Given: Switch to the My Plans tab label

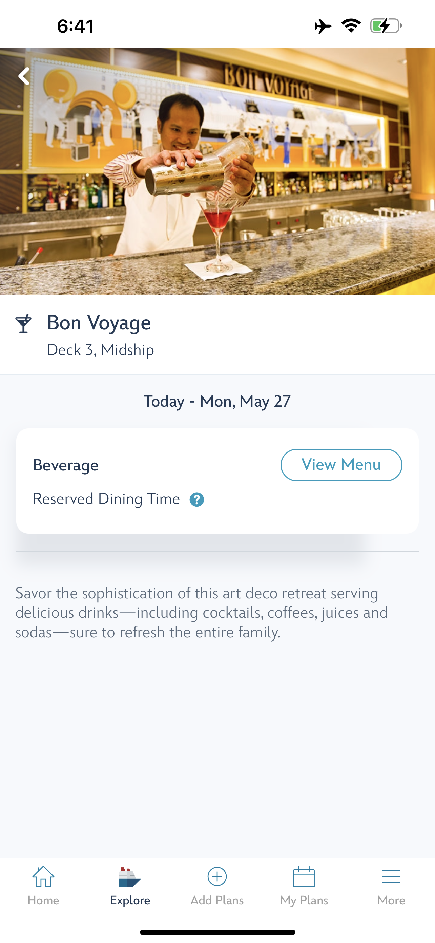Looking at the screenshot, I should tap(304, 900).
